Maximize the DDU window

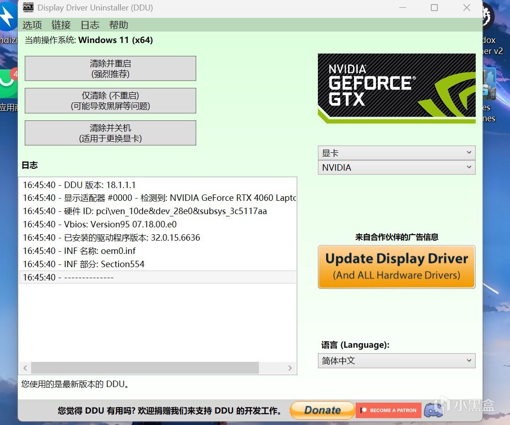pos(434,7)
